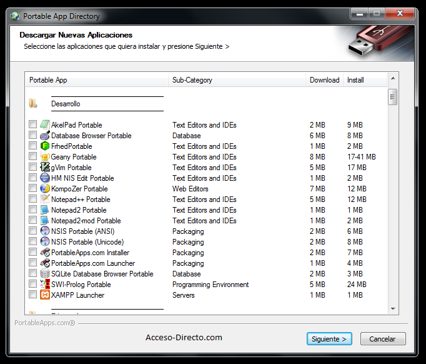426x364 pixels.
Task: Sort by the Sub-Category column header
Action: [237, 79]
